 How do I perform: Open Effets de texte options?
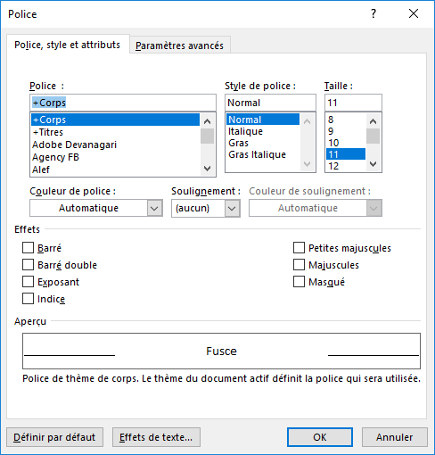tap(156, 437)
